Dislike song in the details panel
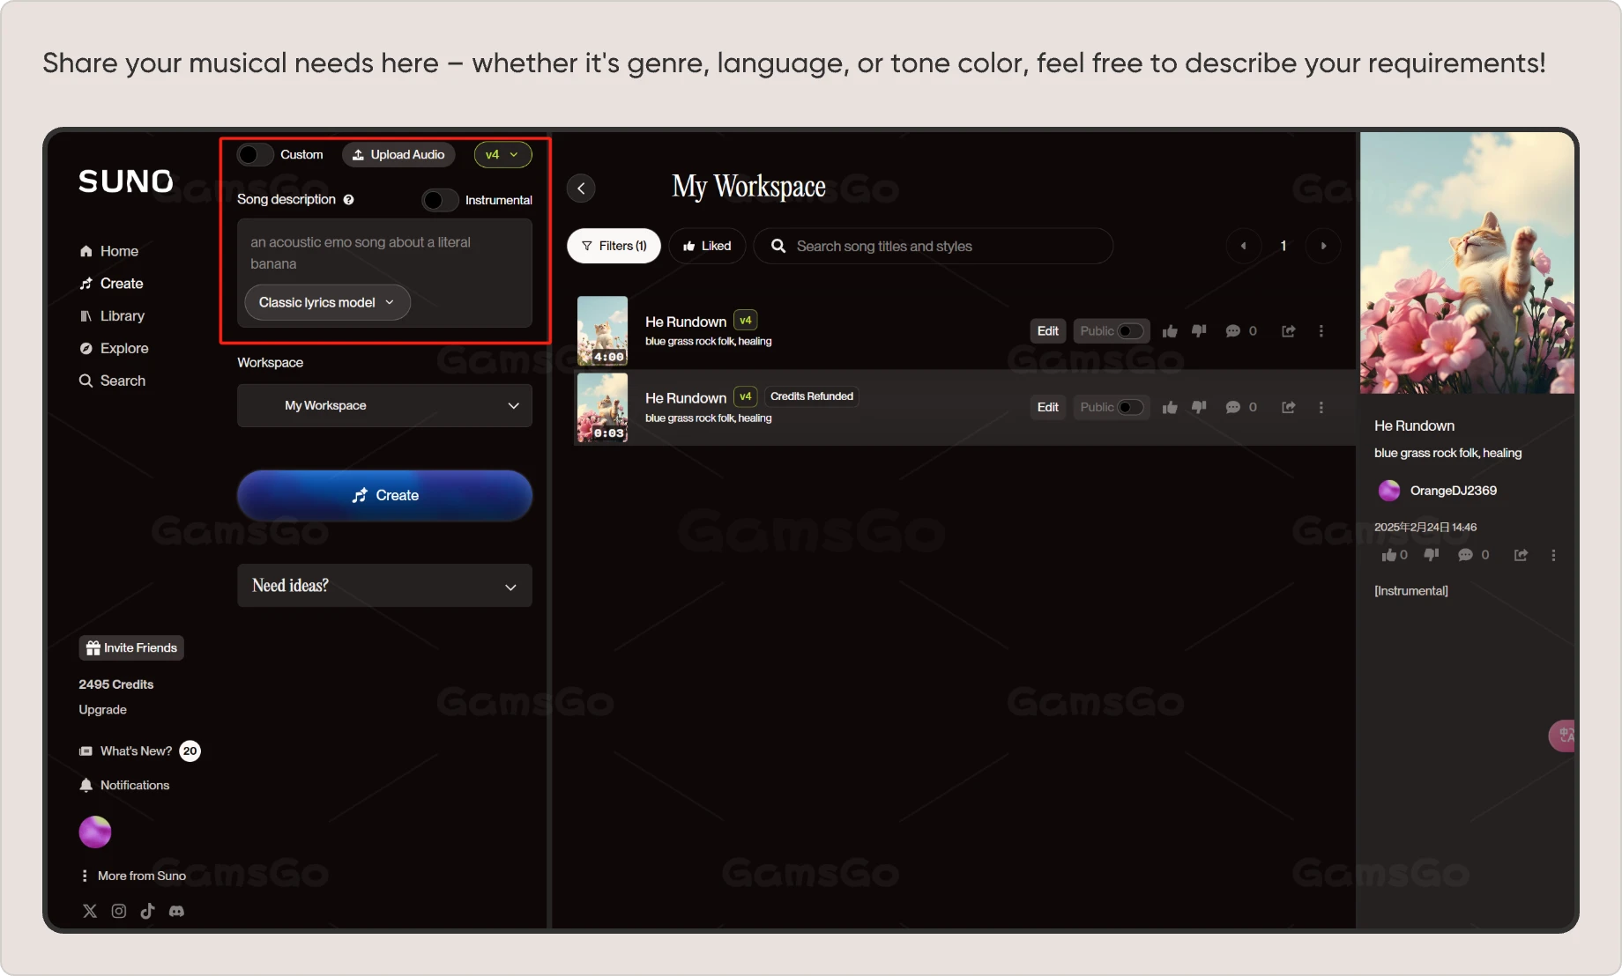 (x=1432, y=555)
